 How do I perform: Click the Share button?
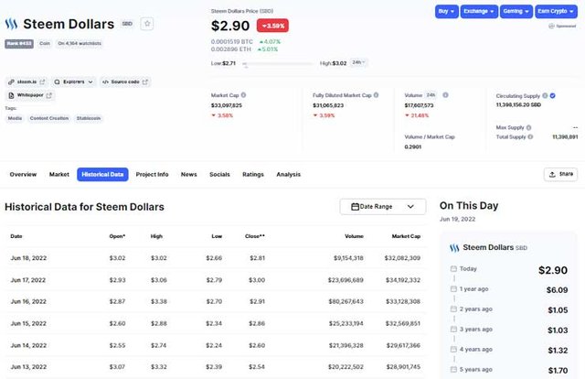[x=560, y=174]
